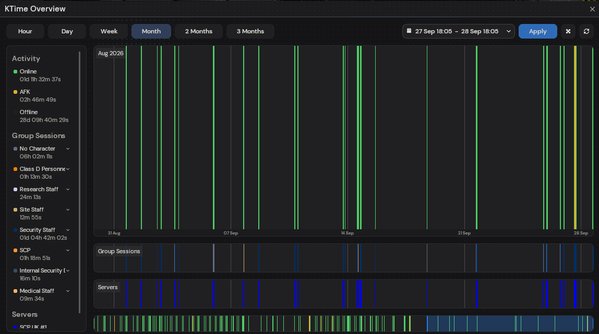Image resolution: width=599 pixels, height=334 pixels.
Task: Click the Security Staff duration "01d 04h 42m 02s"
Action: [43, 238]
